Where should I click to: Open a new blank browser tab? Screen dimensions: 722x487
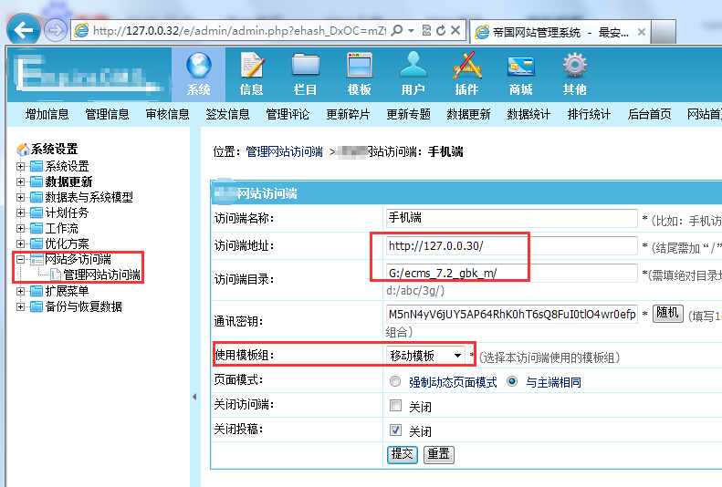664,32
